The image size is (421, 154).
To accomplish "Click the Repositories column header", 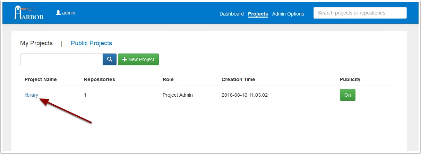I will coord(100,79).
